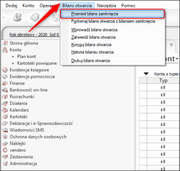Click the Finanse sidebar icon
The height and width of the screenshot is (171, 180).
[5, 83]
